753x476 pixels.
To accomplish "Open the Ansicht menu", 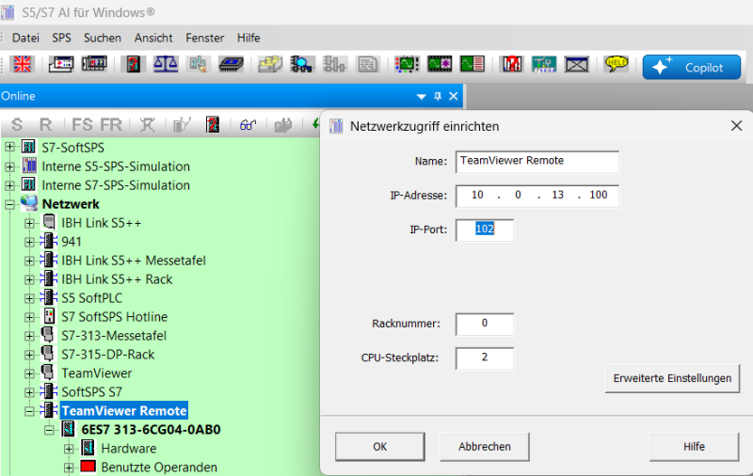I will (153, 38).
